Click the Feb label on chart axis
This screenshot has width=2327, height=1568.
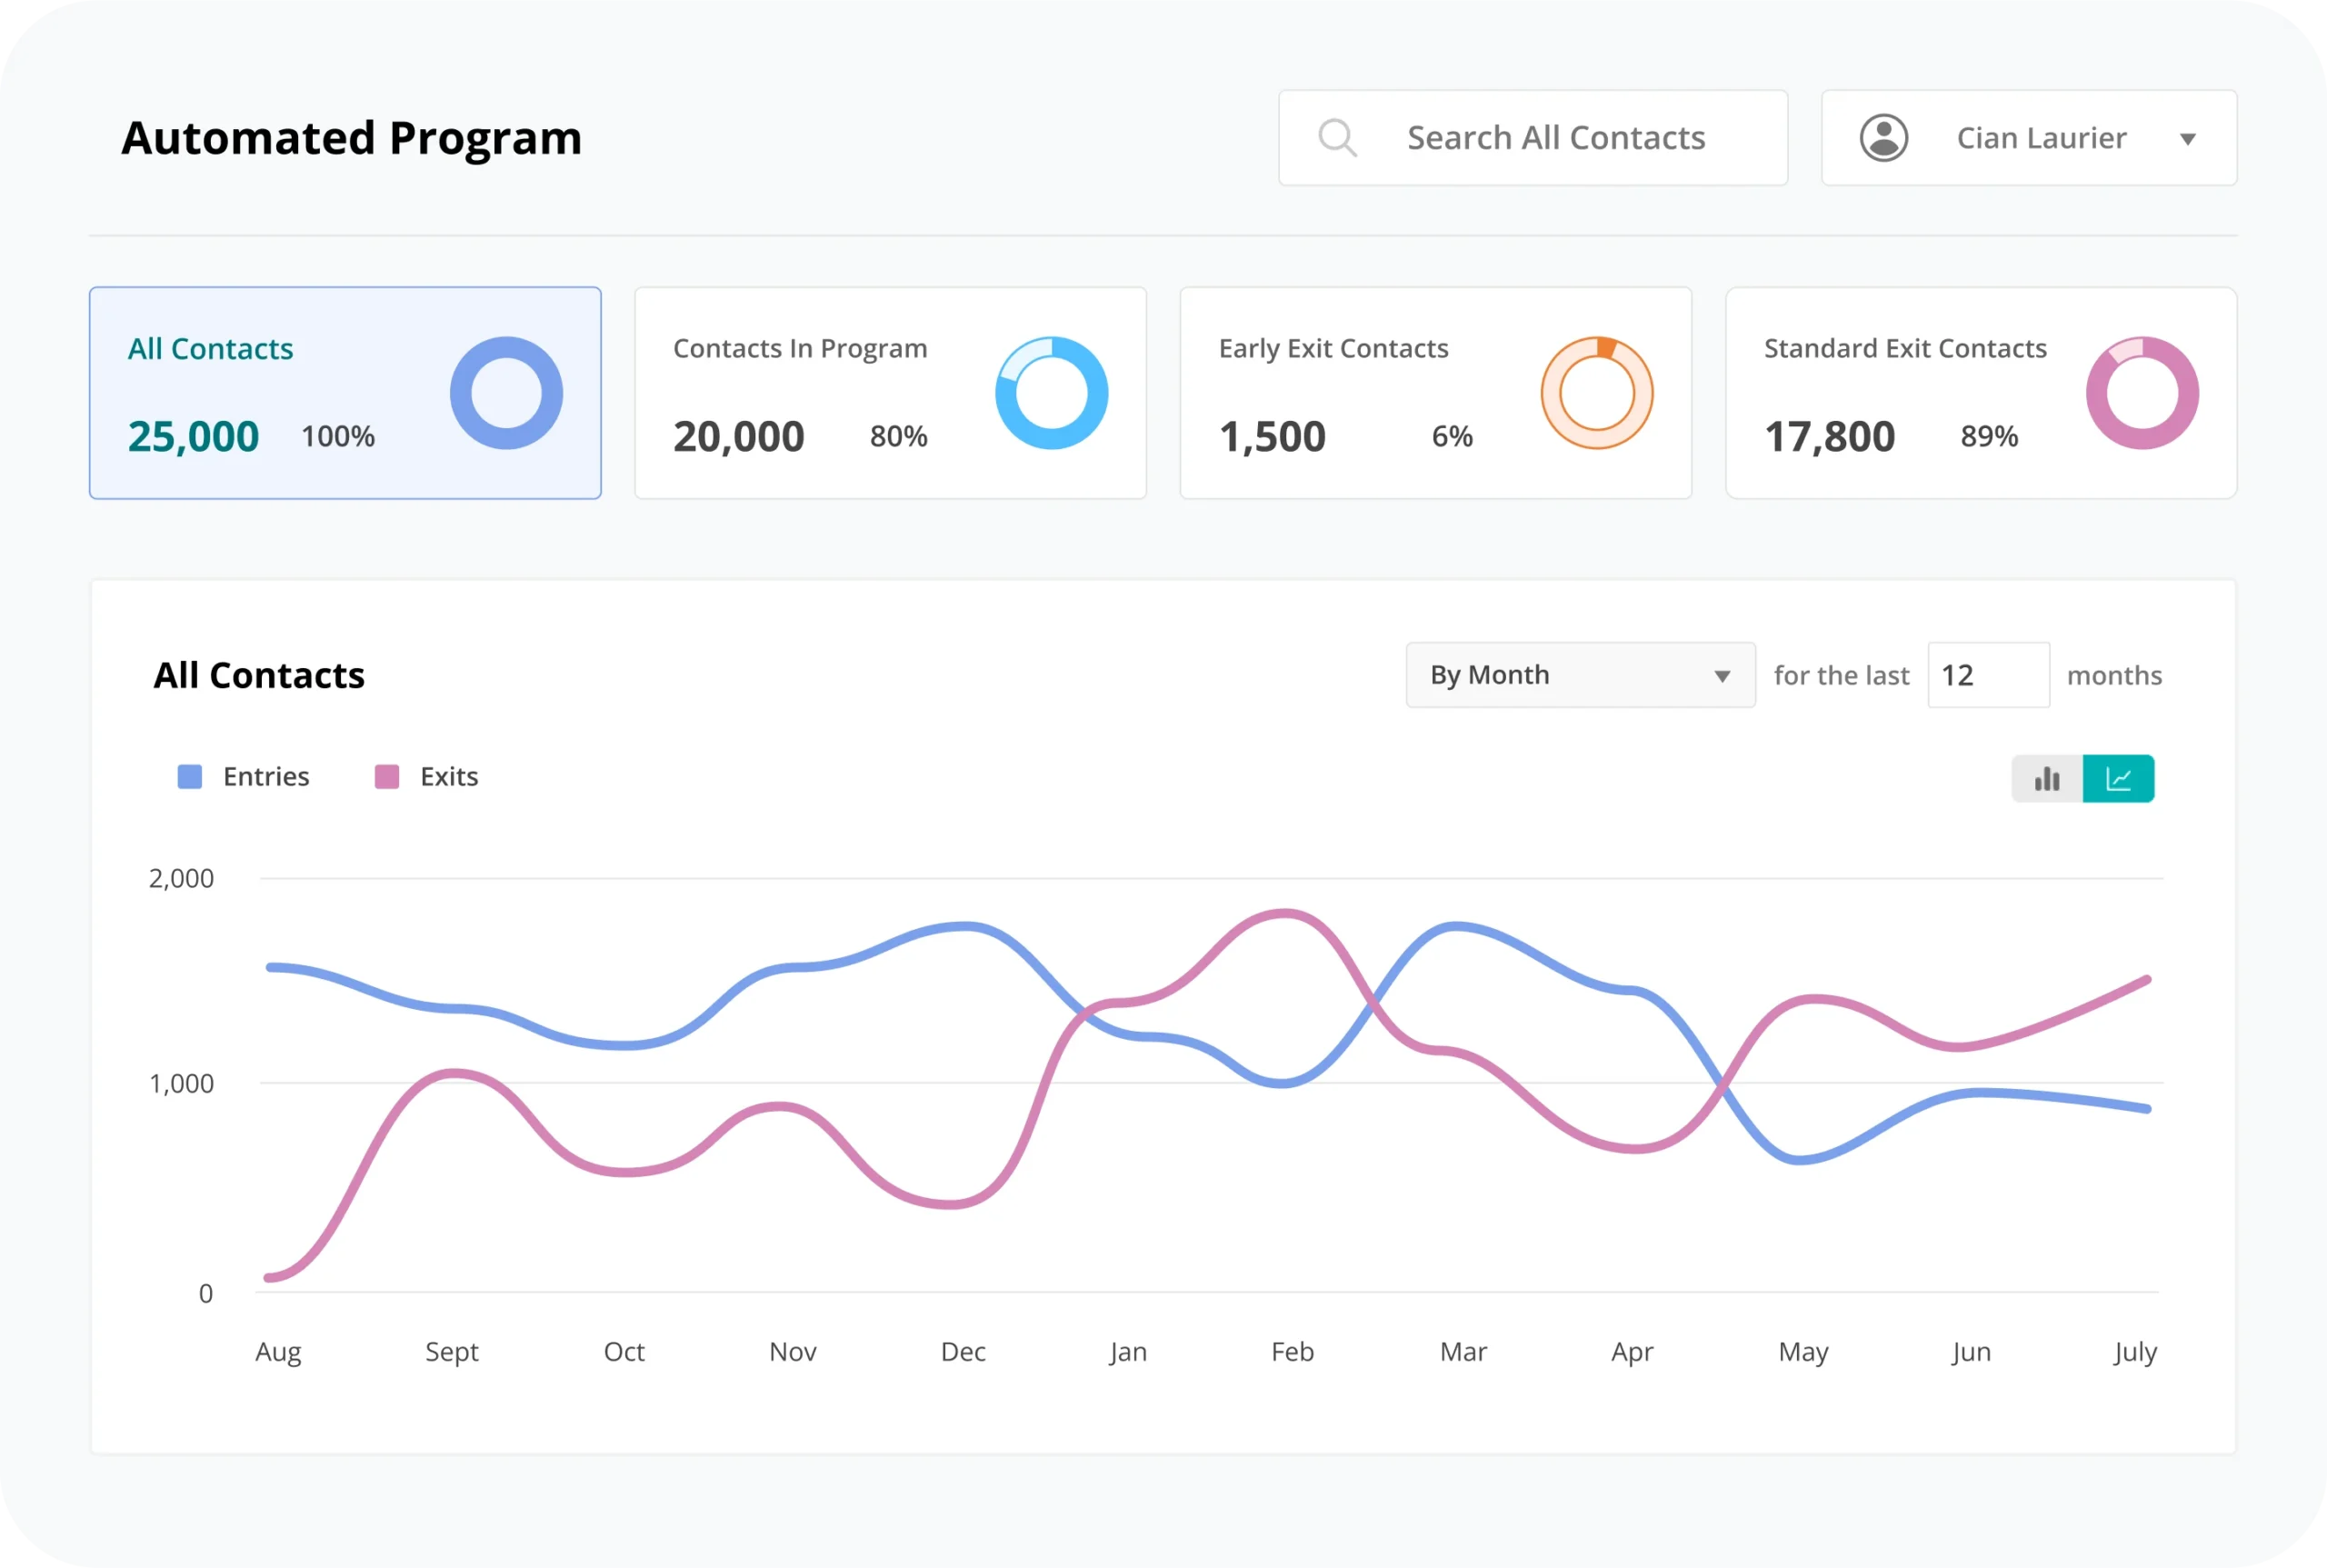pos(1292,1352)
